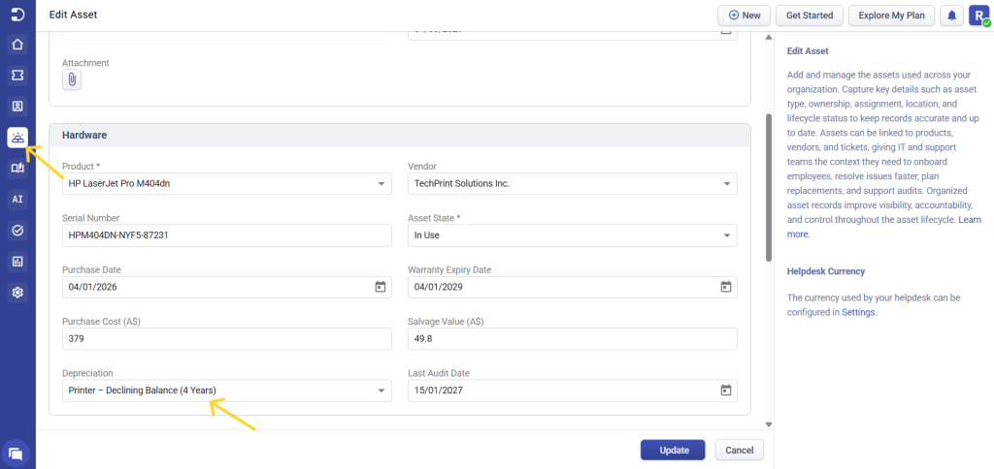The height and width of the screenshot is (469, 994).
Task: Click the Get Started button
Action: click(x=809, y=16)
